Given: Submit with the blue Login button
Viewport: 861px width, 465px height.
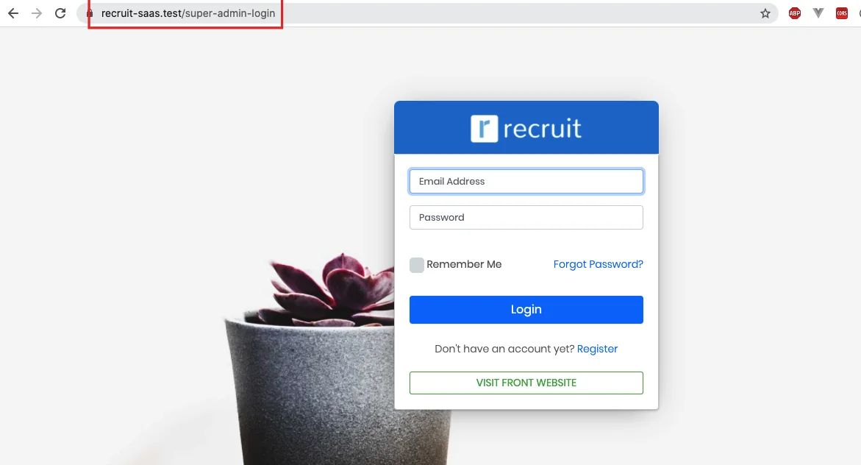Looking at the screenshot, I should tap(526, 310).
